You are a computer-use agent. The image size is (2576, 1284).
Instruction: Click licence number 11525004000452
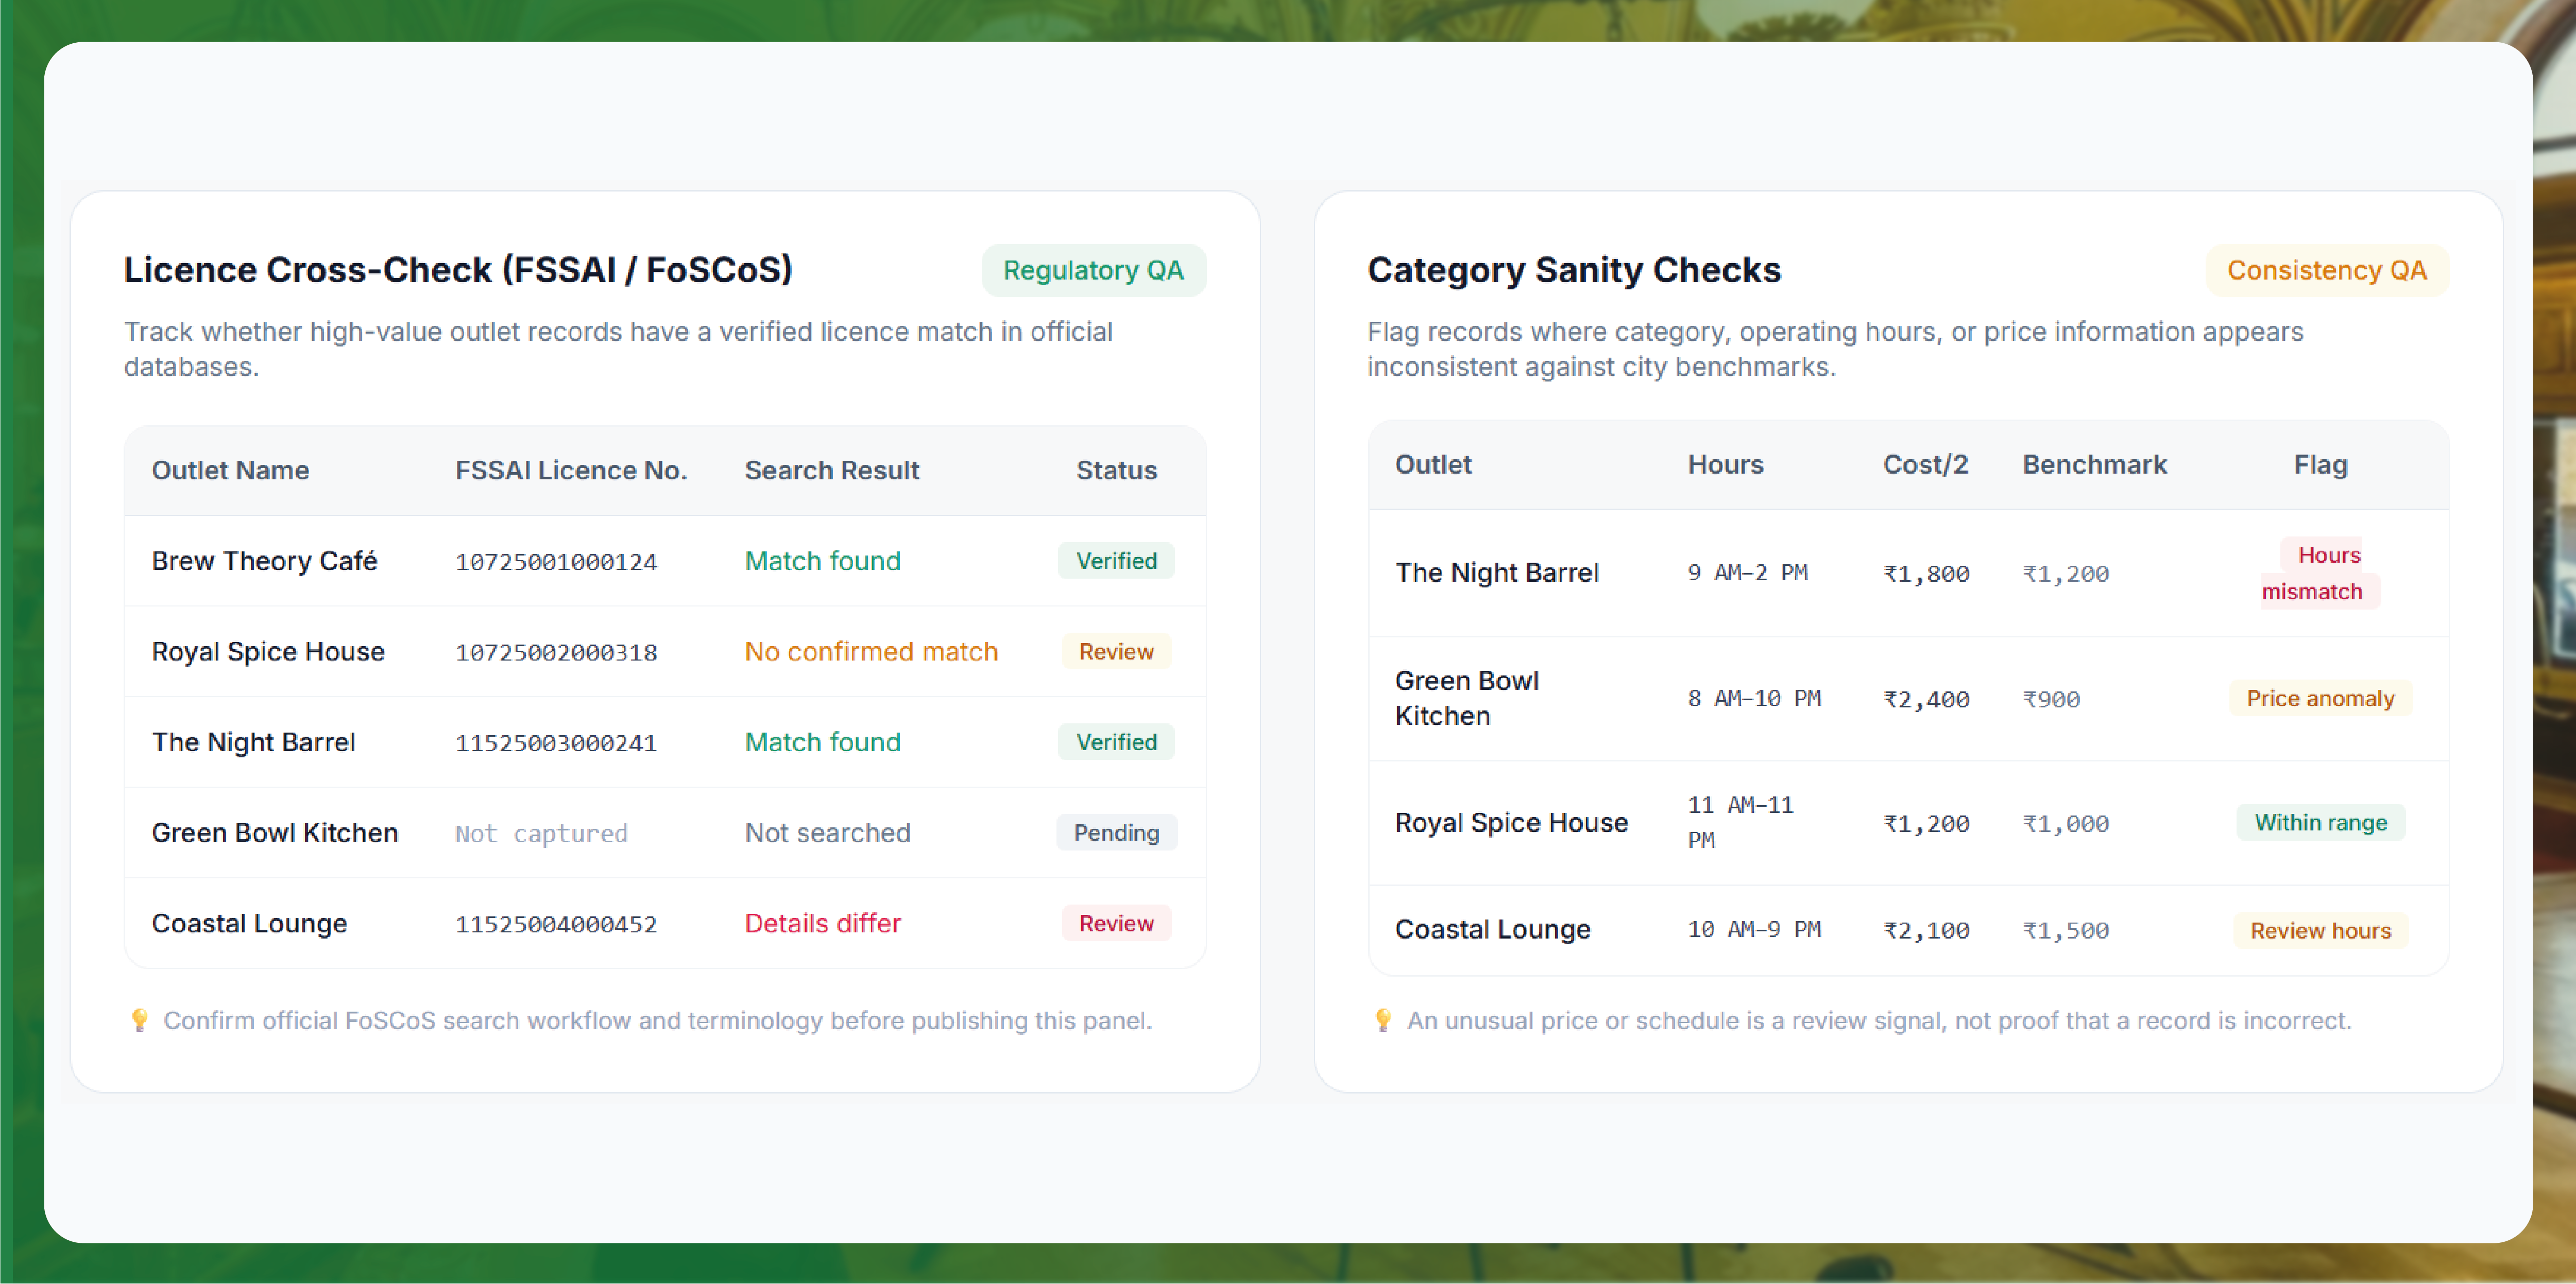pos(556,925)
